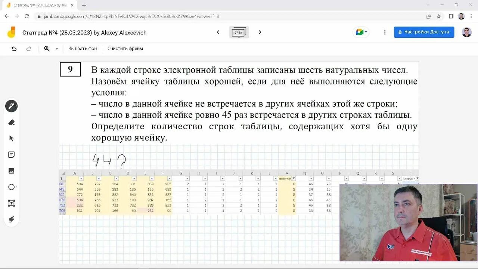
Task: Open filter dropdown in spreadsheet column B
Action: [99, 179]
